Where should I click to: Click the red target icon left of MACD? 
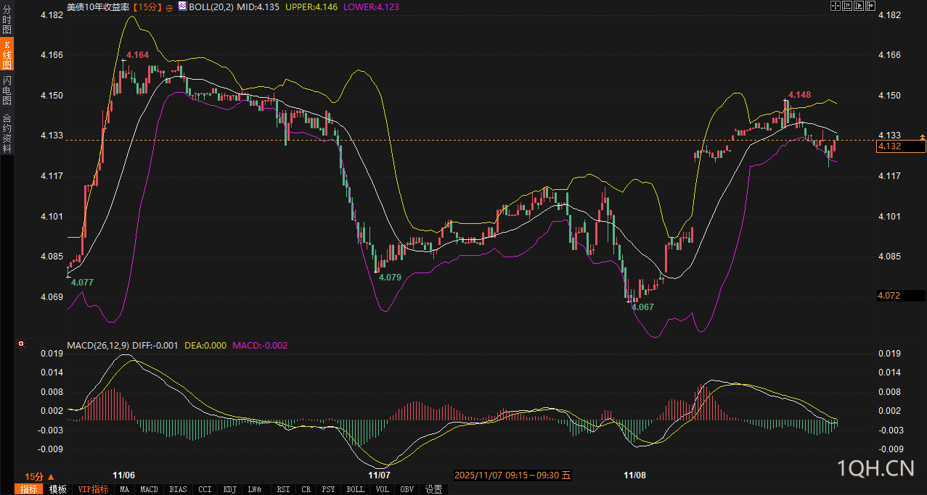pyautogui.click(x=20, y=343)
